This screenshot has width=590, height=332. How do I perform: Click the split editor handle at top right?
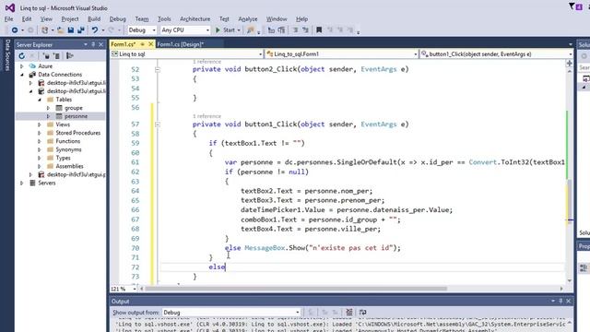[x=570, y=64]
